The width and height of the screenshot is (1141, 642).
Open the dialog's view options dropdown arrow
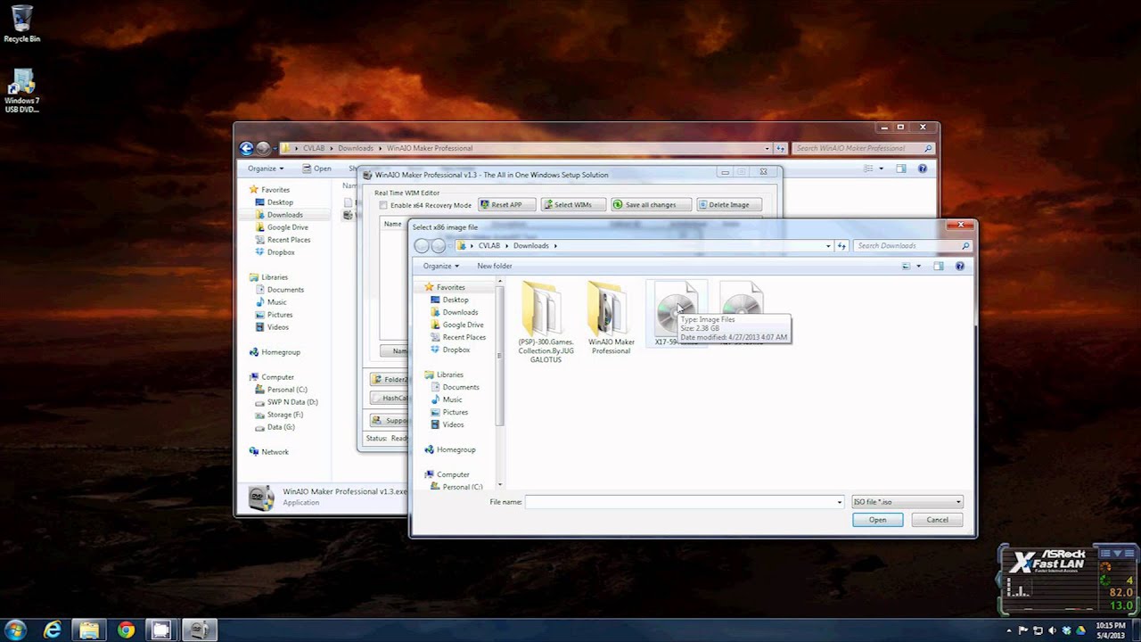[x=919, y=266]
